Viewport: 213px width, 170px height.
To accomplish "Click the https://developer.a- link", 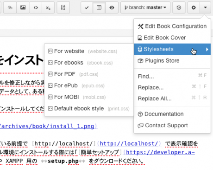I will point(160,152).
